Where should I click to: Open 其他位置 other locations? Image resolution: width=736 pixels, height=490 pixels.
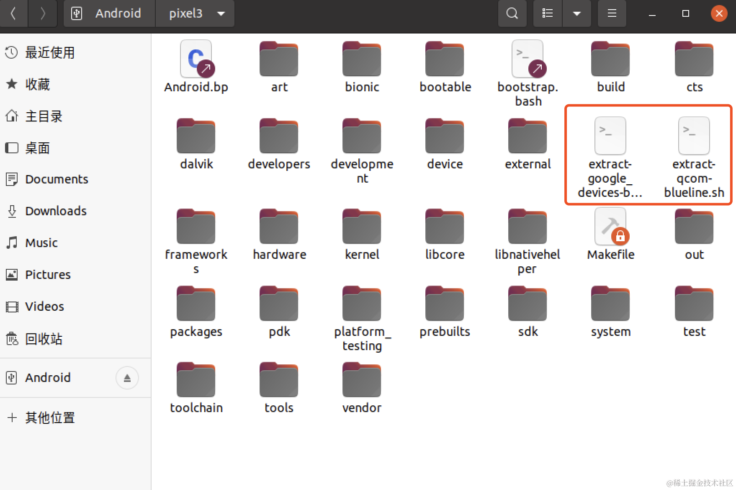(75, 418)
